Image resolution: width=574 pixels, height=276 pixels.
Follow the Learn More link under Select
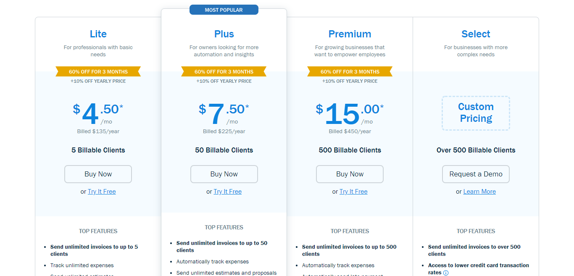pyautogui.click(x=479, y=192)
